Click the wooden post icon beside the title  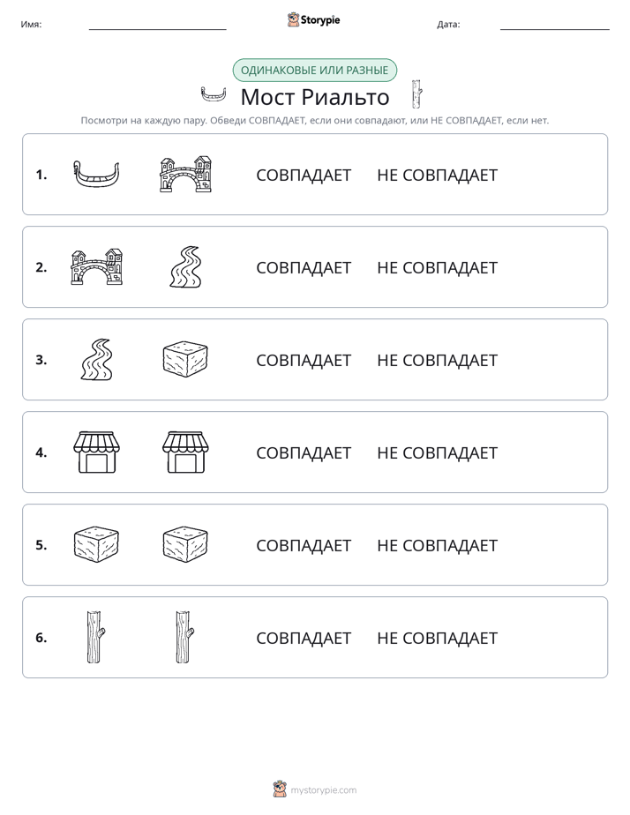tap(416, 94)
